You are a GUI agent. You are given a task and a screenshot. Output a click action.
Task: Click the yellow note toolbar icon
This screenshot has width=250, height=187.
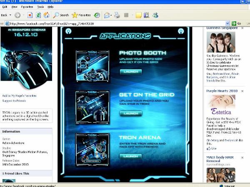[139, 15]
